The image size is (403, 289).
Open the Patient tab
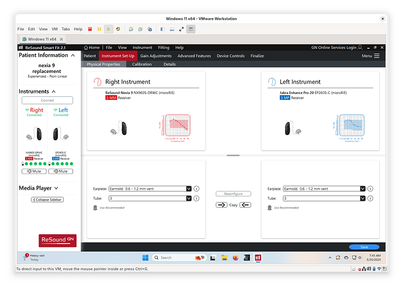pos(90,55)
